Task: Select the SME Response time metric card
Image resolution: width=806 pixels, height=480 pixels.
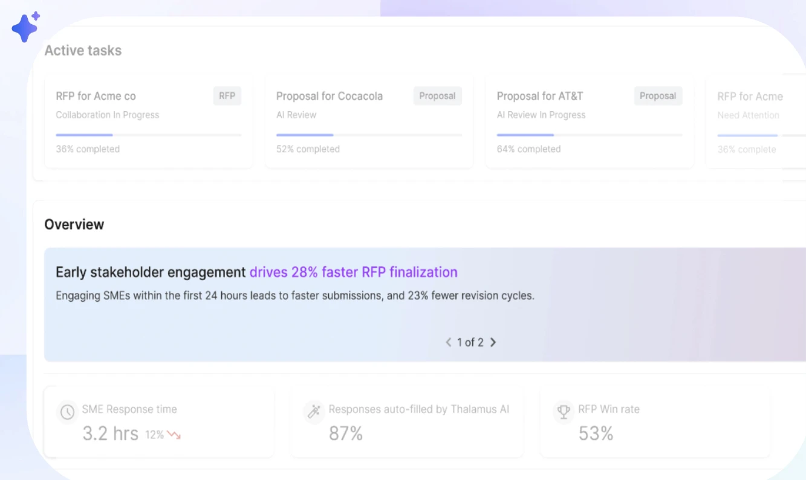Action: tap(160, 422)
